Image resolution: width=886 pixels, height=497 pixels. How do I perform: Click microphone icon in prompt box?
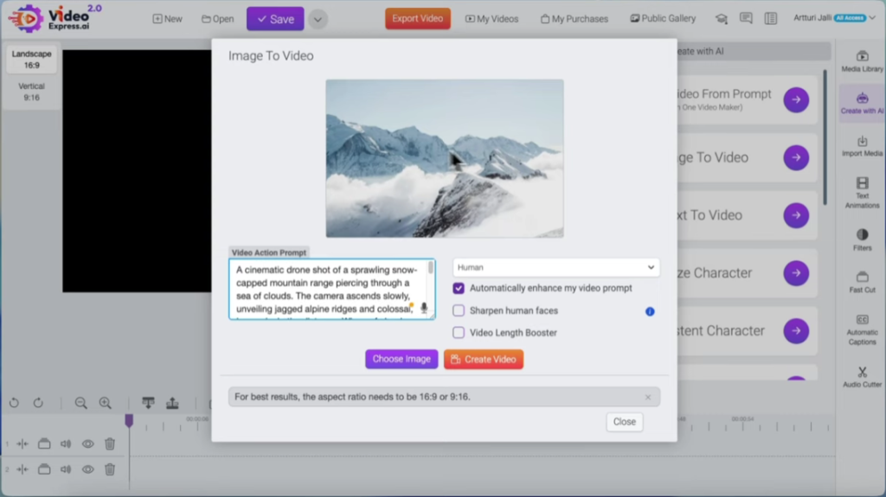coord(424,308)
